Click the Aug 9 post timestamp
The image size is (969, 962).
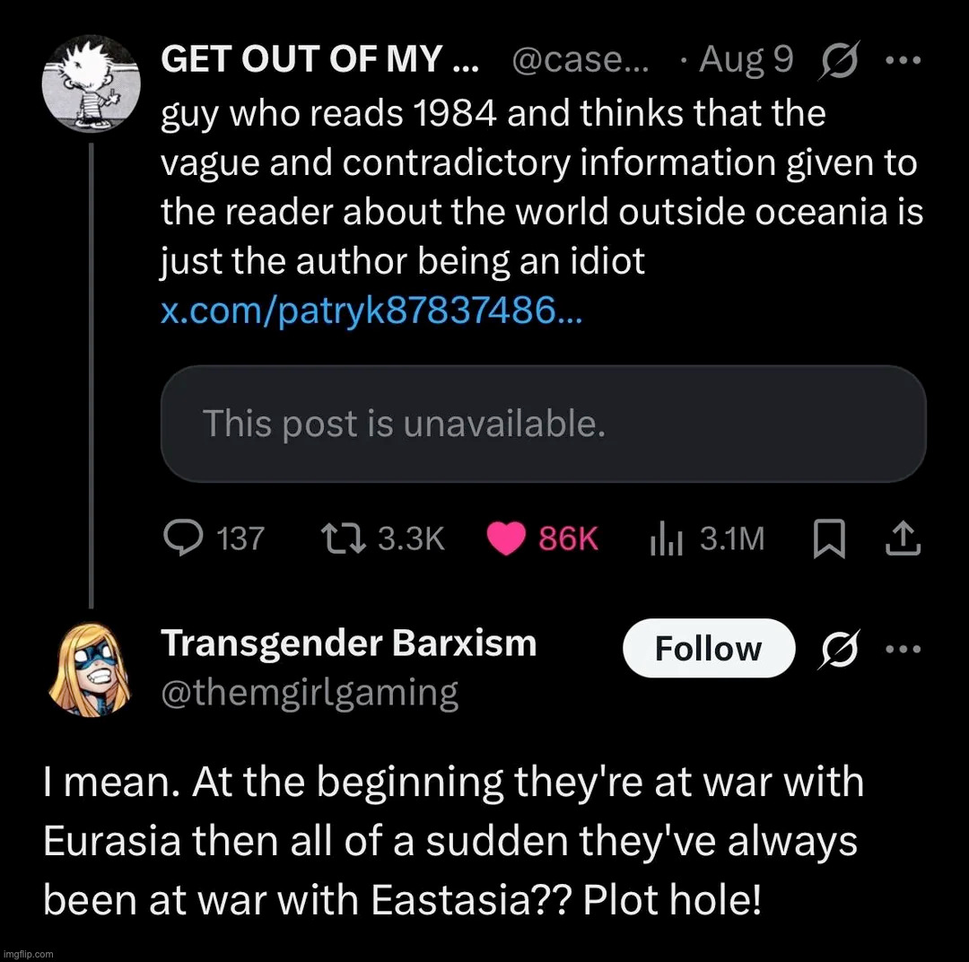[746, 60]
